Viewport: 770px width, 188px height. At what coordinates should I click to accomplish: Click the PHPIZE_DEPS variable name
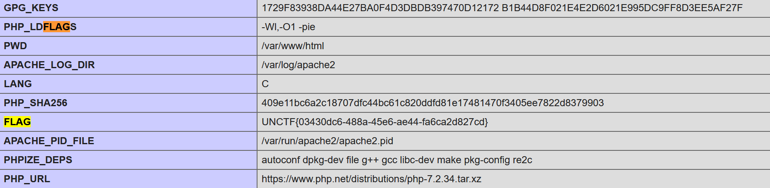tap(38, 160)
